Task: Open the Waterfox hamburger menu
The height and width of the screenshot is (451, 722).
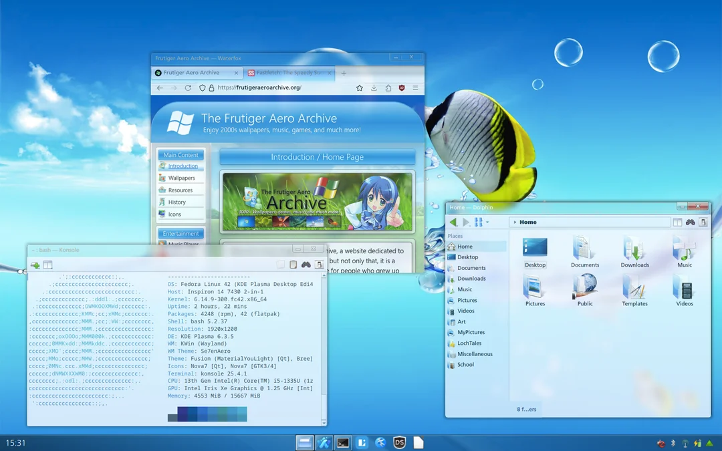Action: [415, 88]
